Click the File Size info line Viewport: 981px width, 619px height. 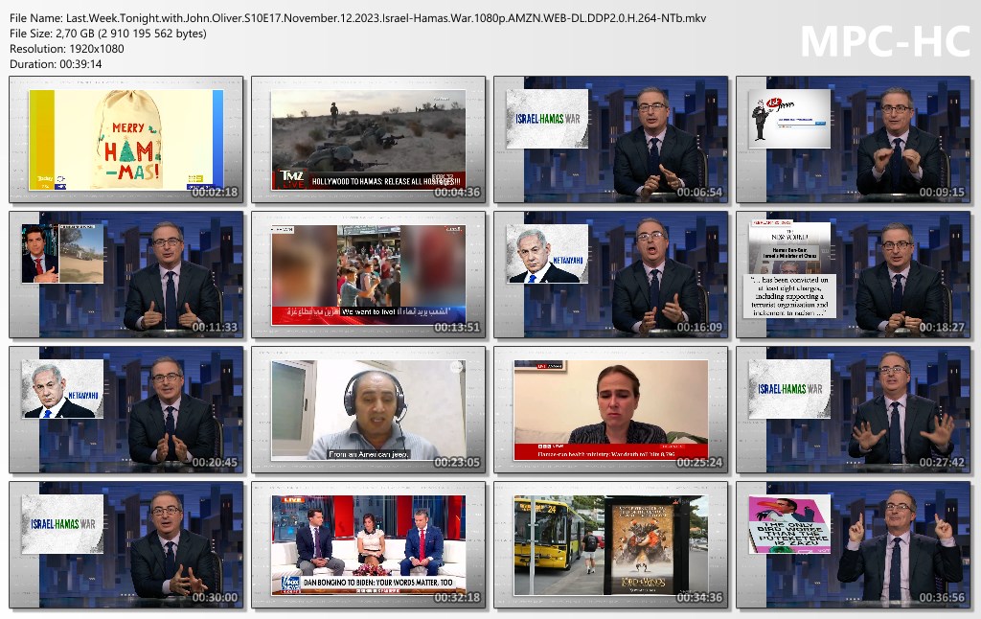(x=107, y=34)
